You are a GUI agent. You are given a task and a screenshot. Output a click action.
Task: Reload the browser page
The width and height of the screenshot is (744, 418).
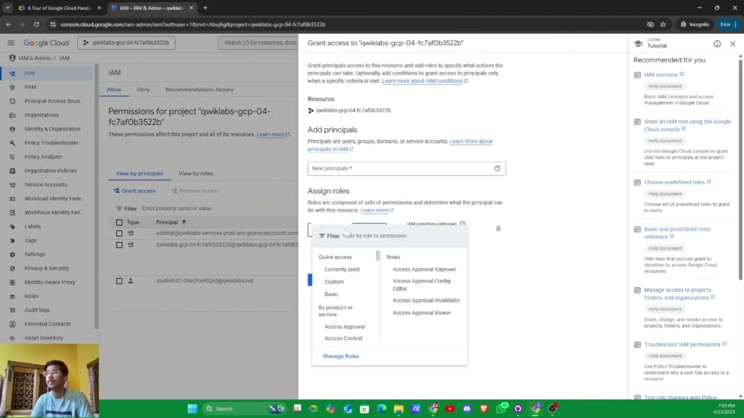point(36,24)
